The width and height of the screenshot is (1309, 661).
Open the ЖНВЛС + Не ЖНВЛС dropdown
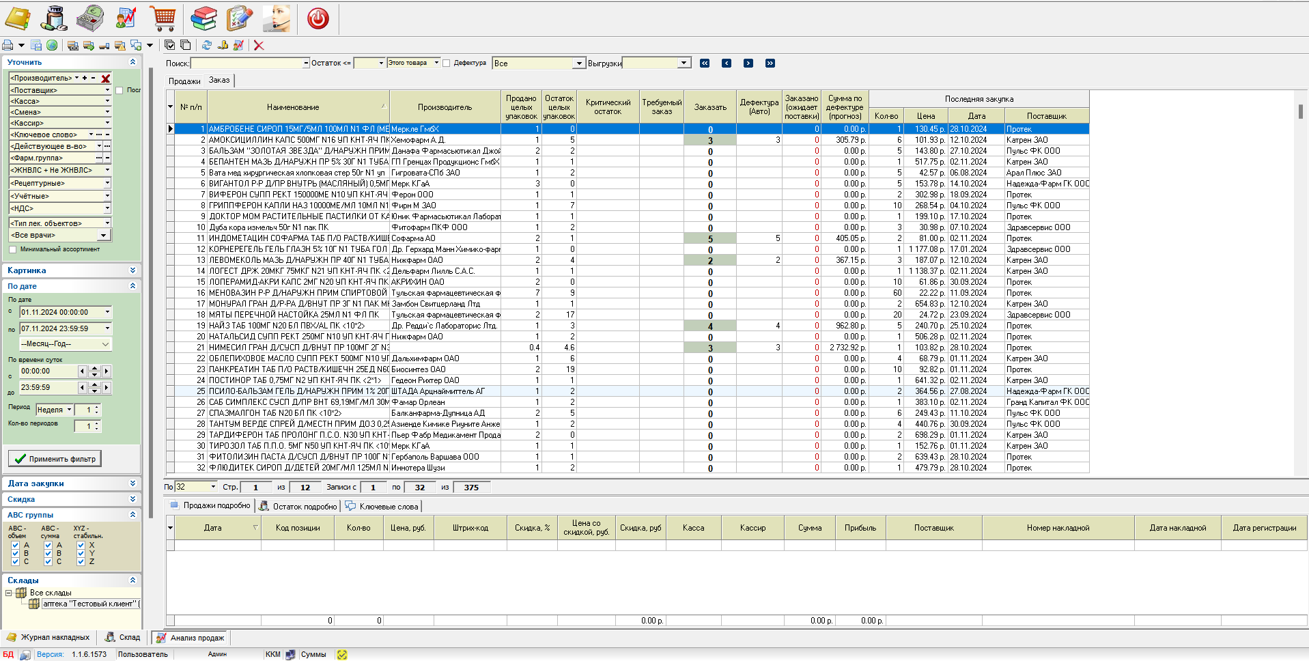107,170
